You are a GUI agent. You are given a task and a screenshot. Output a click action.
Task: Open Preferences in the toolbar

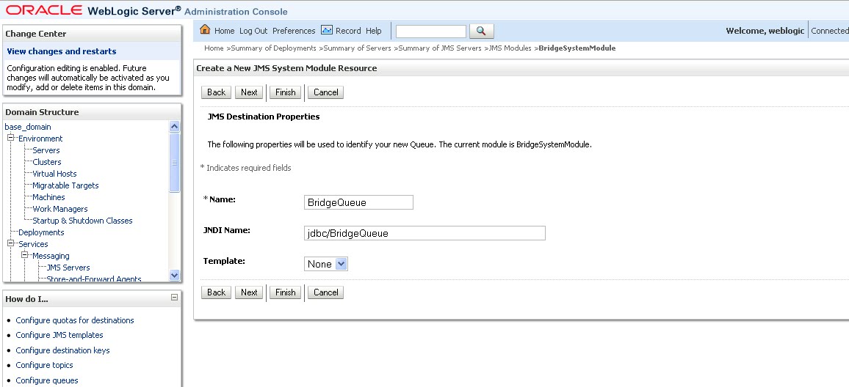(294, 31)
